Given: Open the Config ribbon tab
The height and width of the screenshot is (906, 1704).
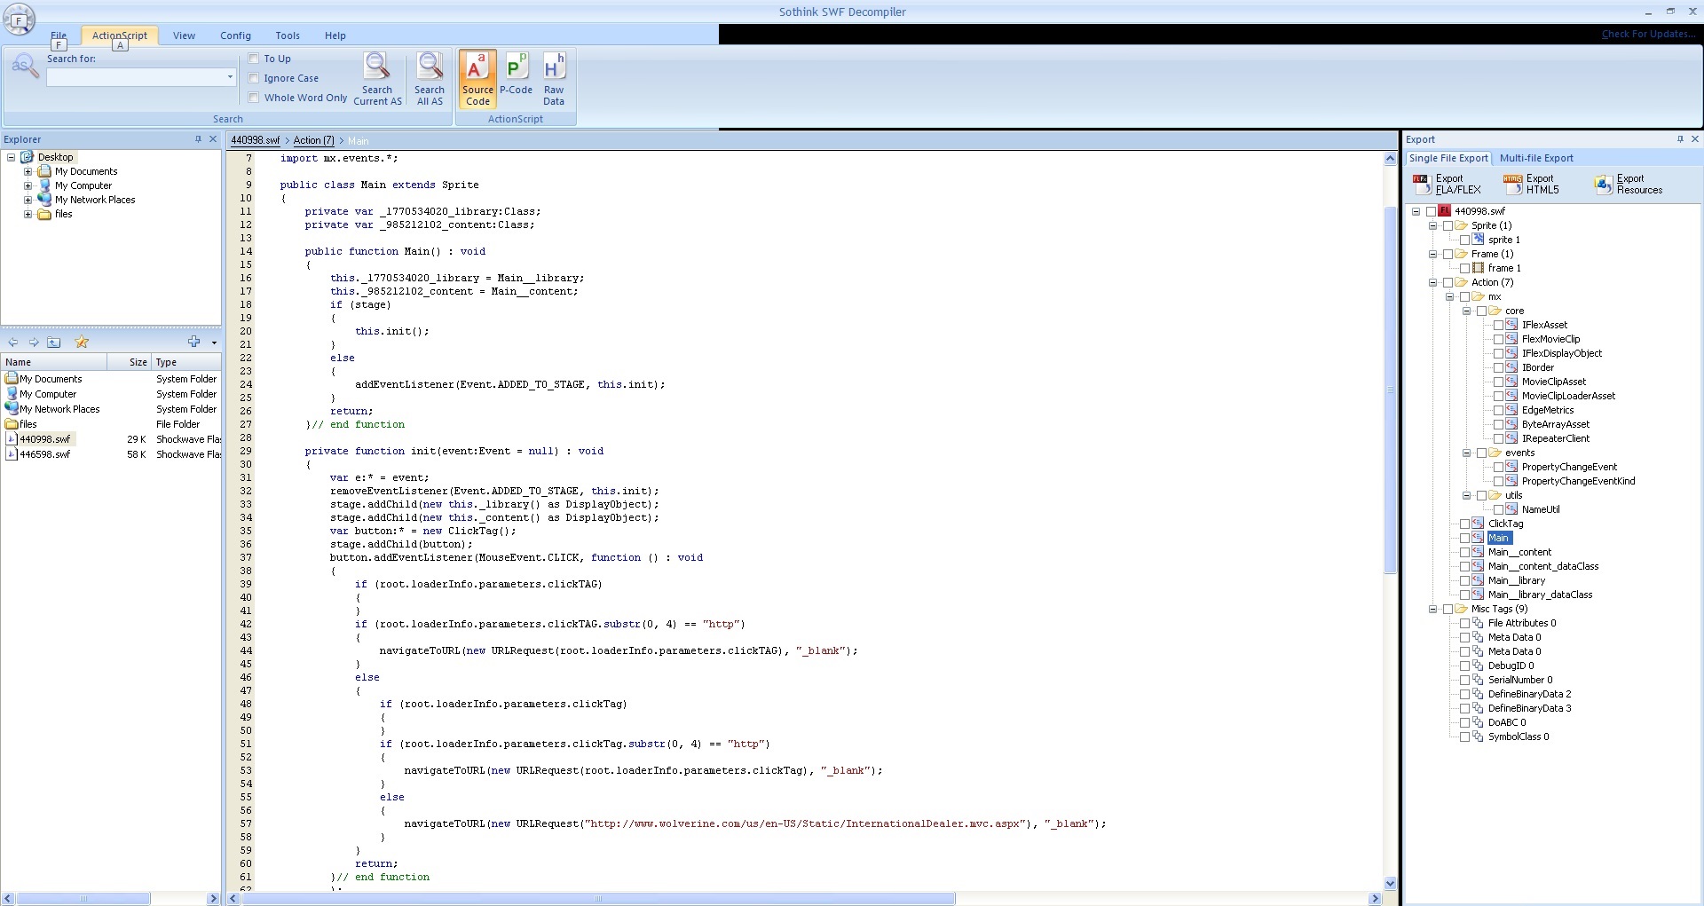Looking at the screenshot, I should click(235, 35).
